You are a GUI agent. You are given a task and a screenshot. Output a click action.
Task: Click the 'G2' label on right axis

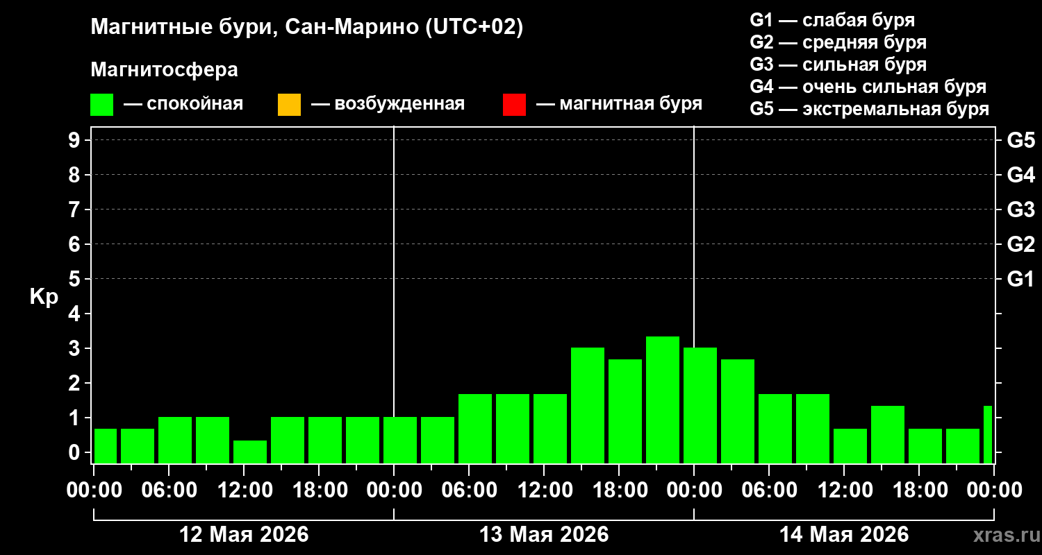[x=1020, y=244]
